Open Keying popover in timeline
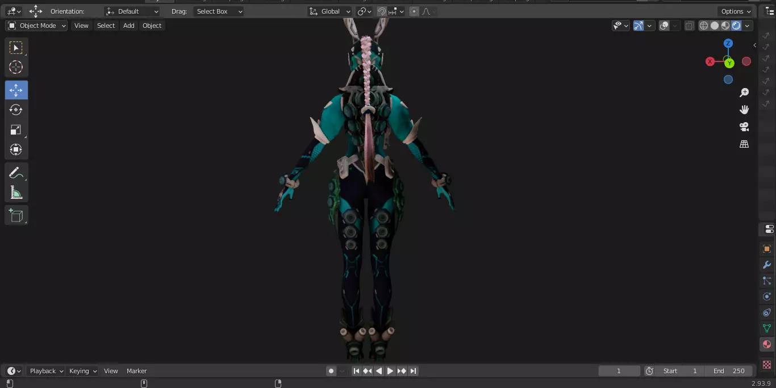Viewport: 776px width, 388px height. [x=83, y=371]
